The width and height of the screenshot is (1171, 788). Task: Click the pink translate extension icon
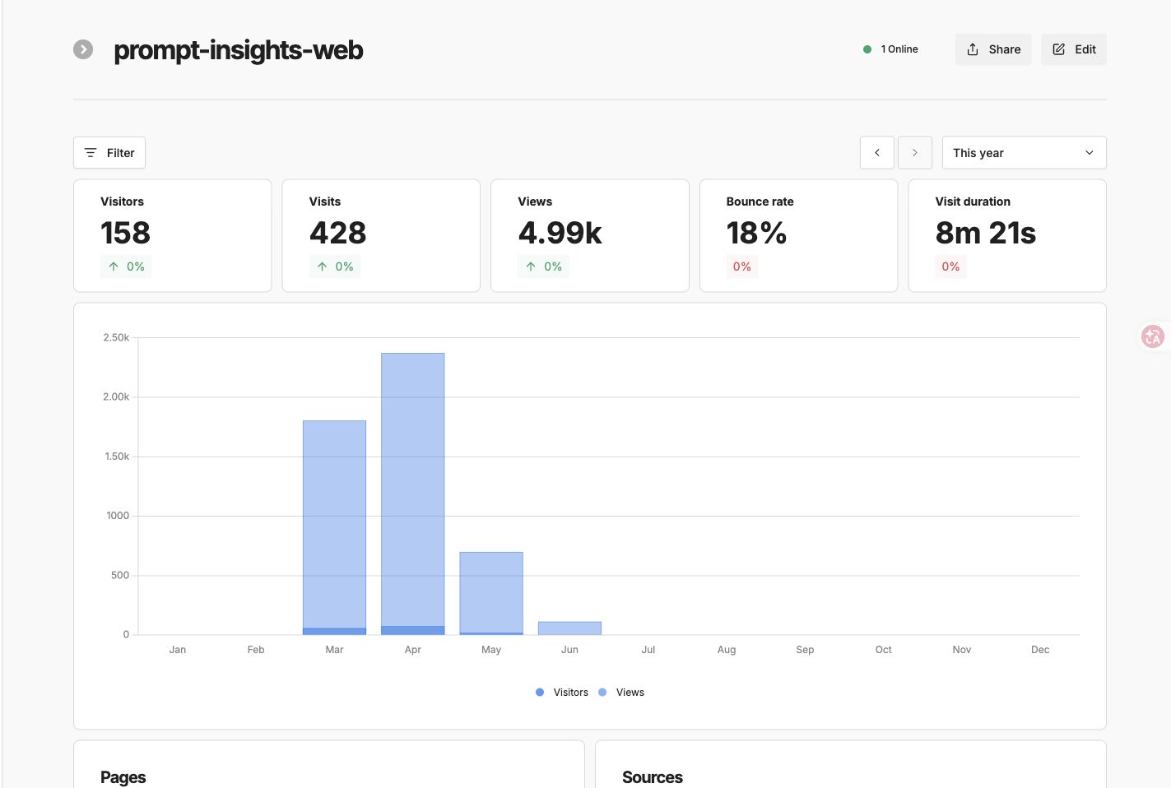[x=1153, y=336]
